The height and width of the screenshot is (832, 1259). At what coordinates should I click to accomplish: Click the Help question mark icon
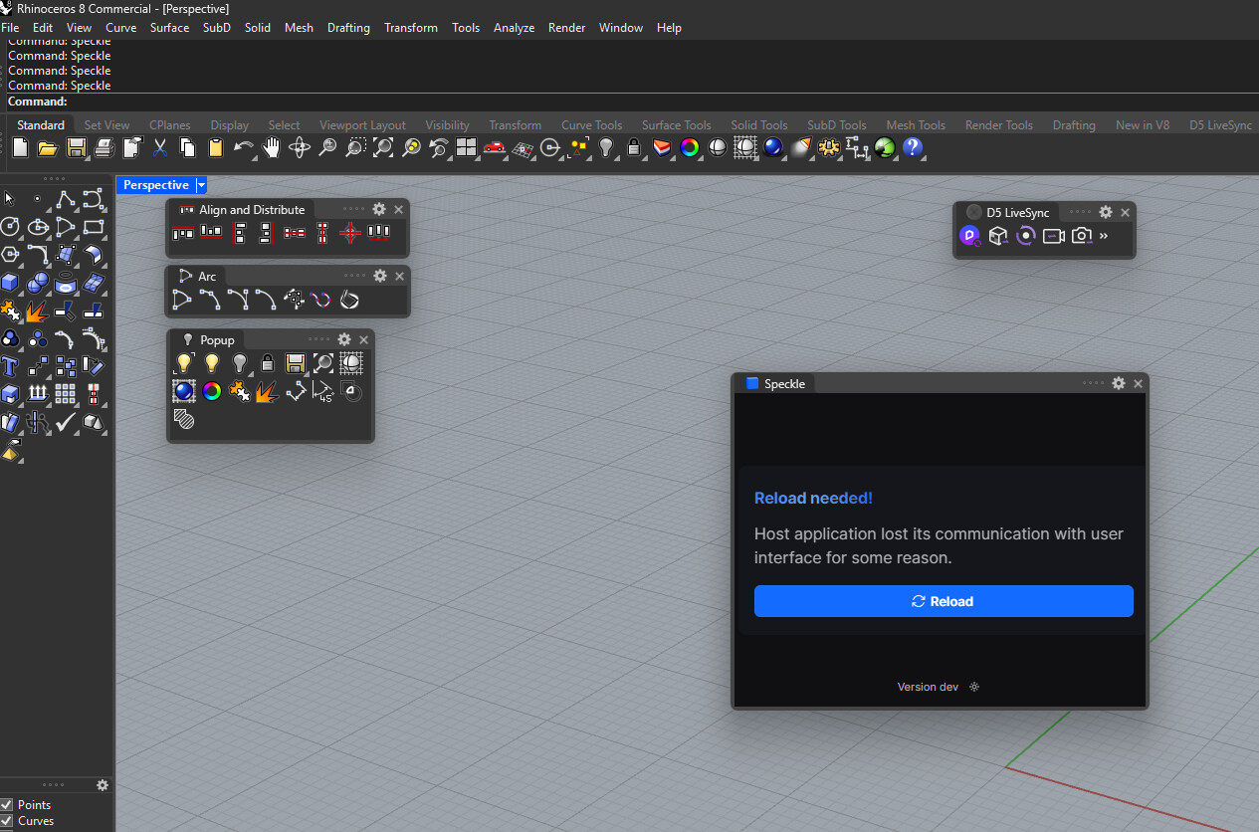click(913, 148)
